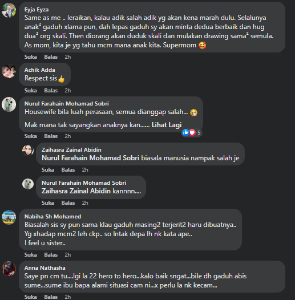
Task: Click tagged name Zaihasra Zainal Abidin in reply
Action: pyautogui.click(x=76, y=191)
